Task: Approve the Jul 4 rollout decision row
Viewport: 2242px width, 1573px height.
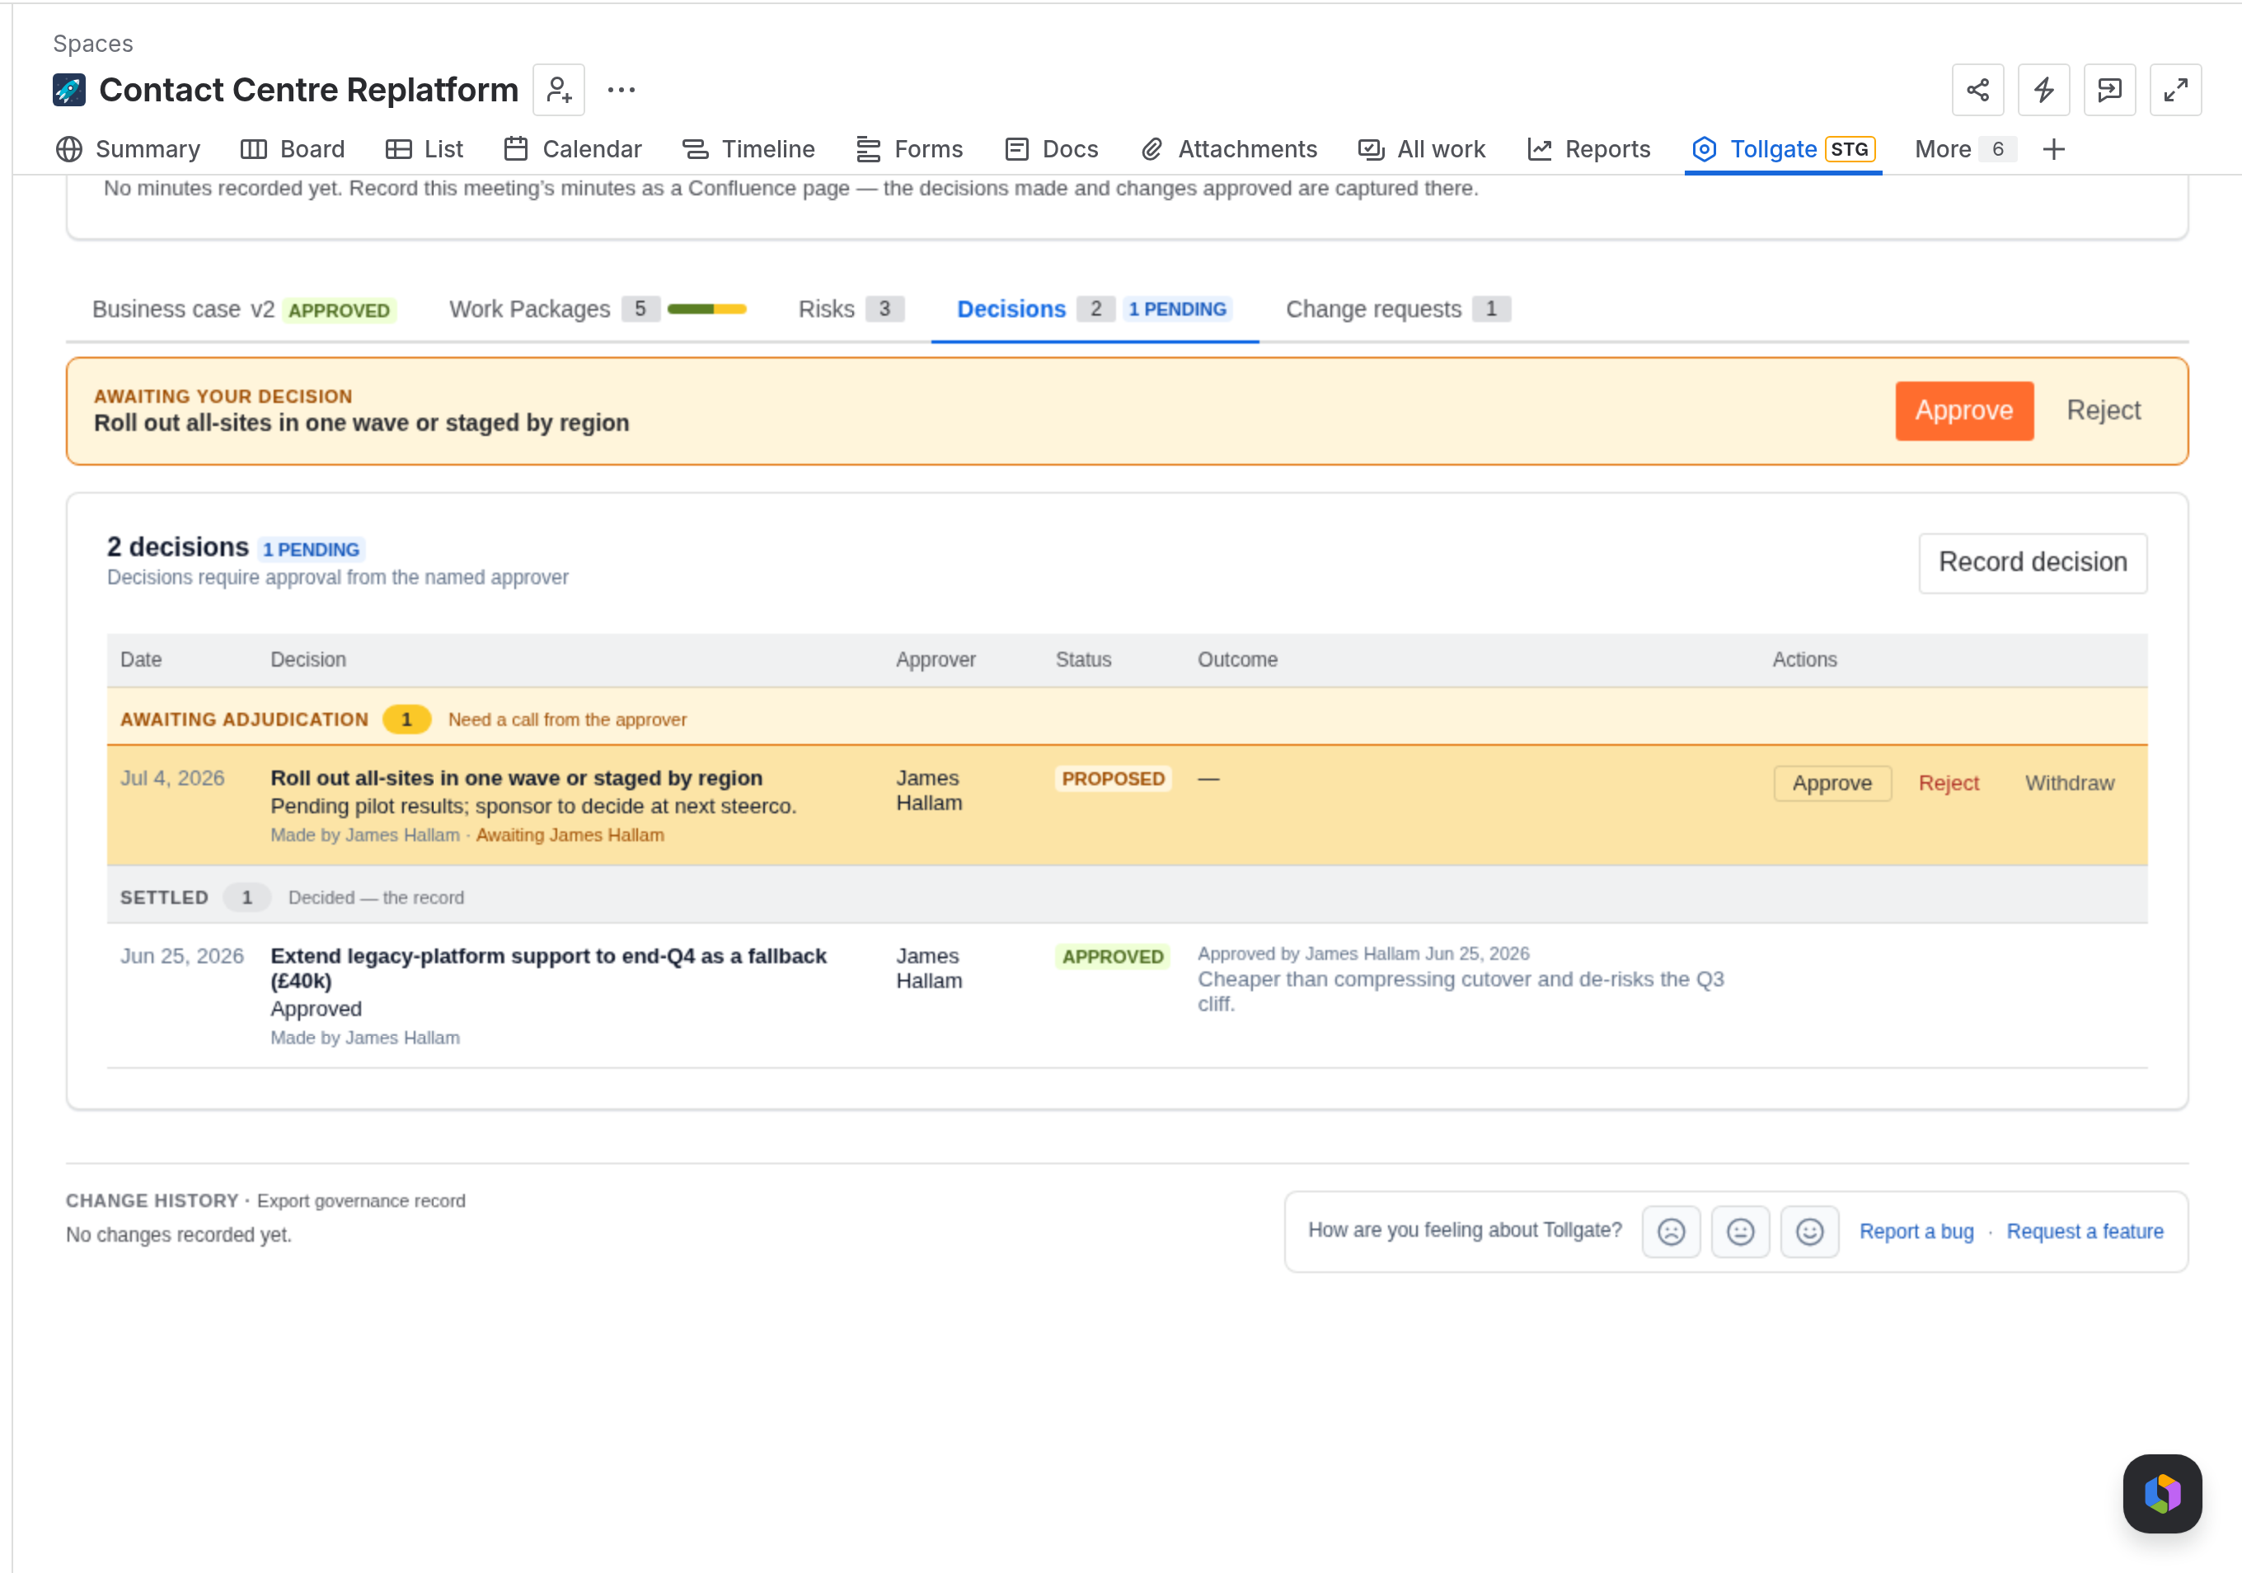Action: [1832, 783]
